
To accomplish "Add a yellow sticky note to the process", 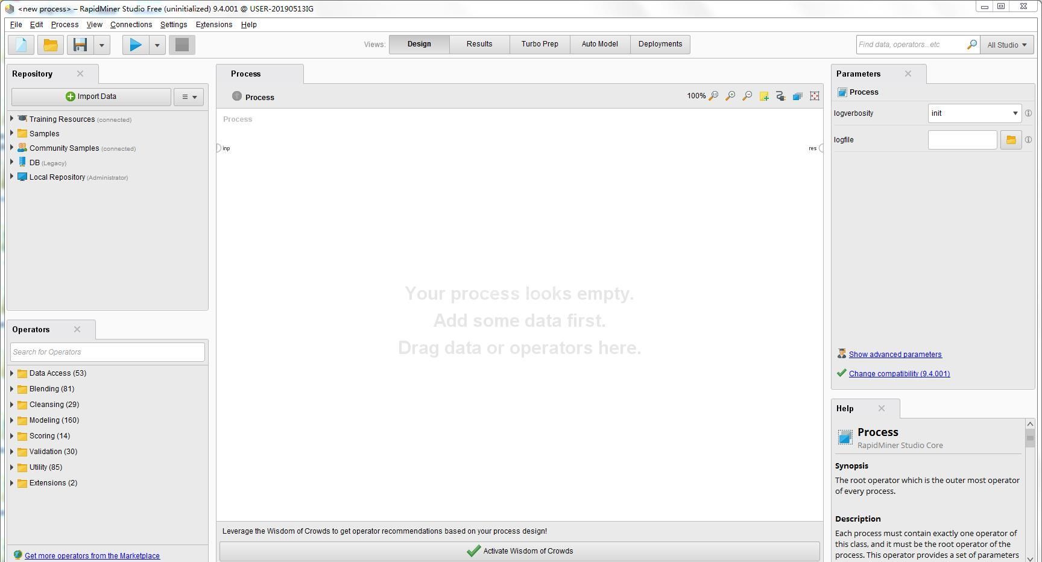I will [764, 96].
